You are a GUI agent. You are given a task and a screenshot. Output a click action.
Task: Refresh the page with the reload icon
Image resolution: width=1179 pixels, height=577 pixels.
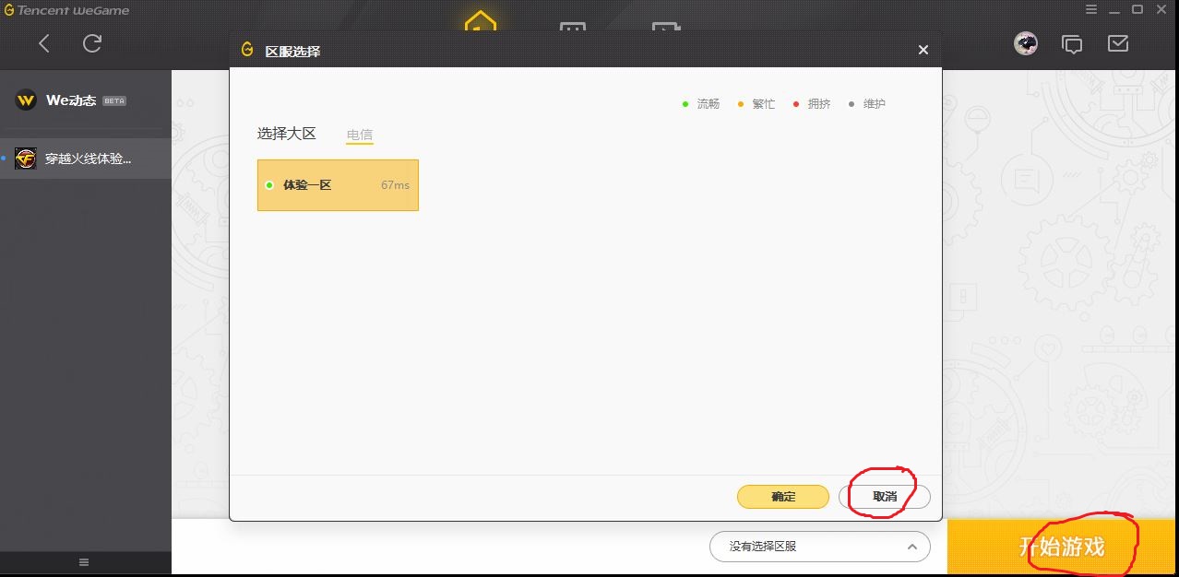[92, 43]
